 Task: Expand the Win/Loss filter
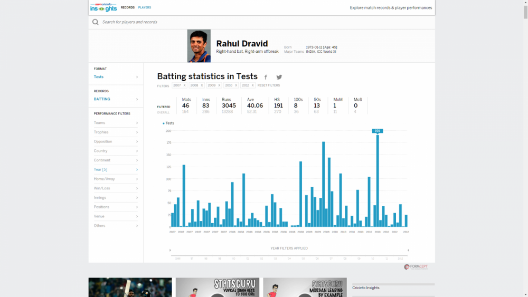(x=116, y=188)
